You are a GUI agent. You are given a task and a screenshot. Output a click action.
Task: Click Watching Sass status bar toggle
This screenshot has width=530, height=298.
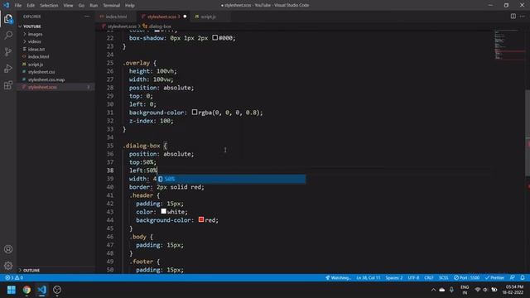[338, 278]
